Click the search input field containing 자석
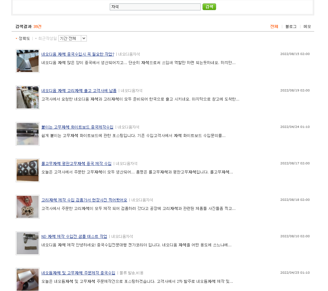Image resolution: width=328 pixels, height=291 pixels. tap(155, 7)
